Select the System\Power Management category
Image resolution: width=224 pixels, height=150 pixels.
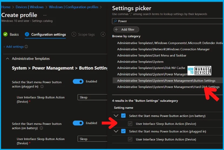tap(152, 74)
